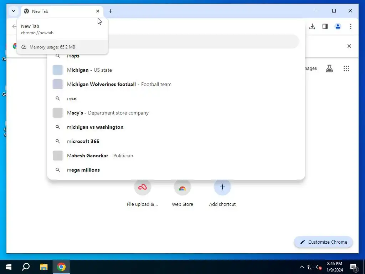The width and height of the screenshot is (365, 274).
Task: Open File Explorer from taskbar
Action: [43, 267]
